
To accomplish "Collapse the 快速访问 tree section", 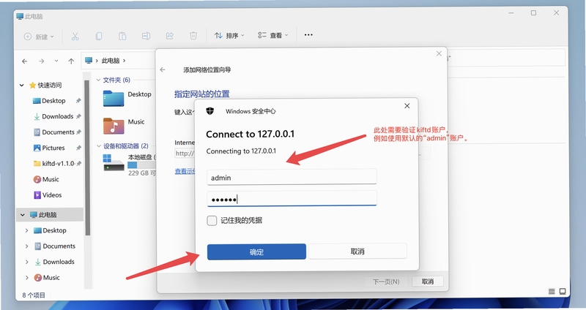I will coord(22,86).
